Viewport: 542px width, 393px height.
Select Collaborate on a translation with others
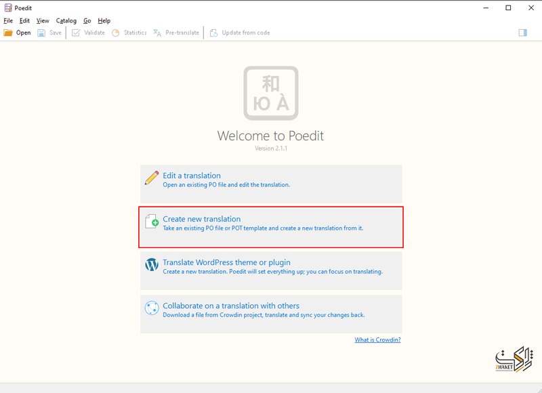(271, 314)
